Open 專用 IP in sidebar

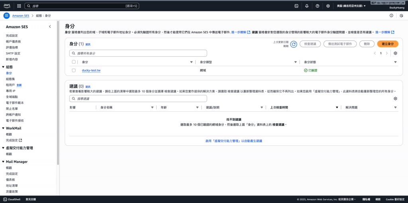(11, 91)
